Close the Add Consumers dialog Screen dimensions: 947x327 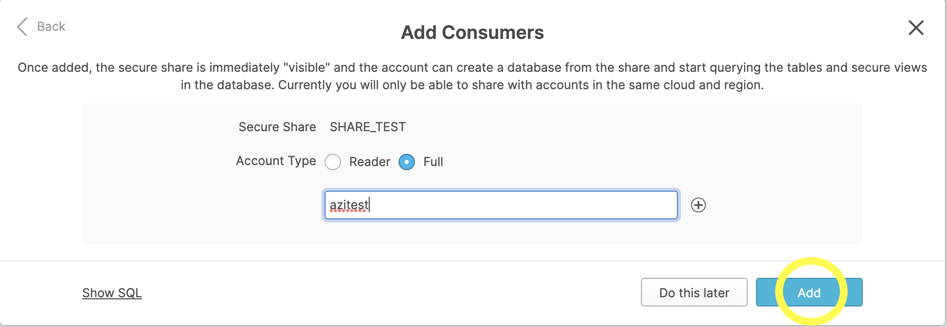pyautogui.click(x=916, y=28)
